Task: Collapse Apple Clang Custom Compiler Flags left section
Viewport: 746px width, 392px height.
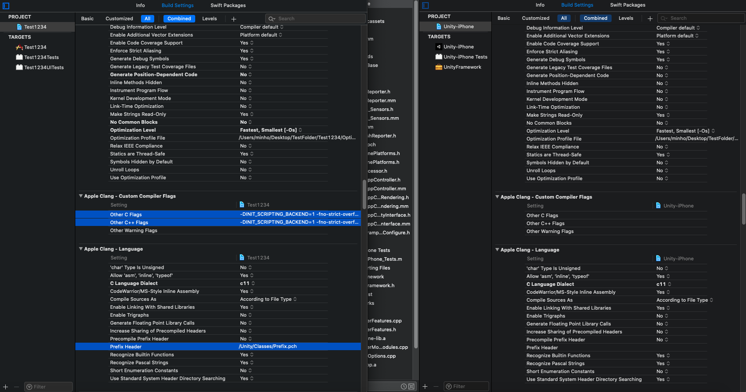Action: [x=81, y=196]
